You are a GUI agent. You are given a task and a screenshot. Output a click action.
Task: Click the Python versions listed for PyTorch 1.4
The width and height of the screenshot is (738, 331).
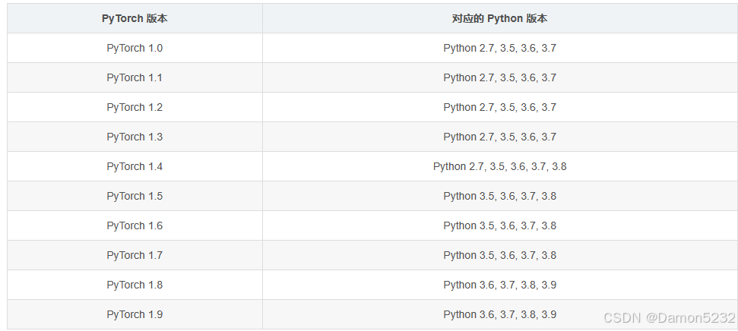click(499, 166)
